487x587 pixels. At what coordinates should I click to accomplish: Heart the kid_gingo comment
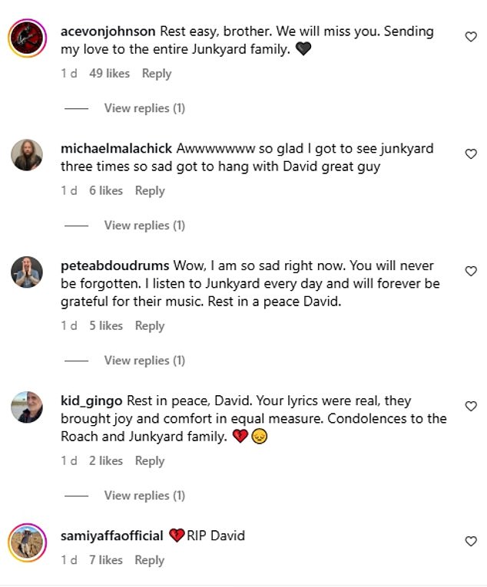(x=471, y=406)
